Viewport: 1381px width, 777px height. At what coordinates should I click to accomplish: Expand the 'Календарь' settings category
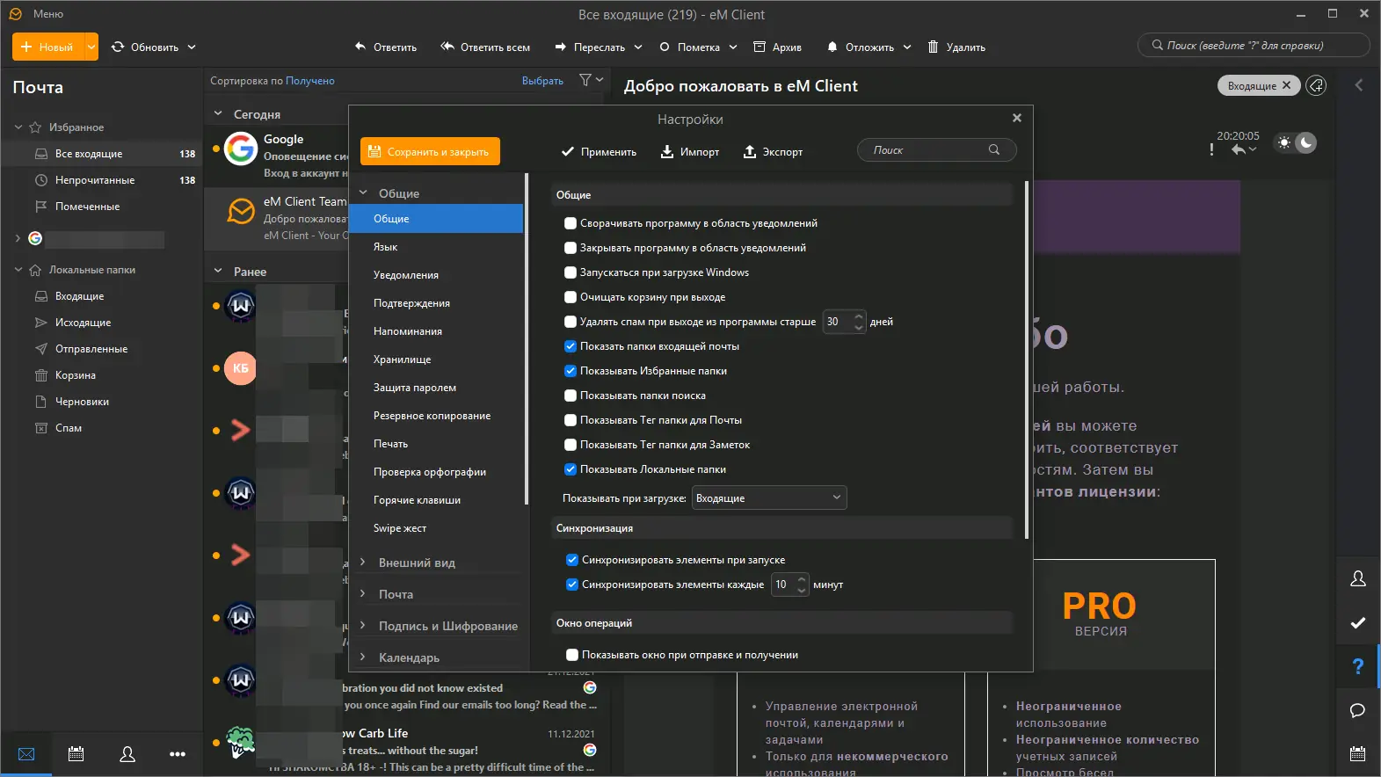(x=362, y=657)
